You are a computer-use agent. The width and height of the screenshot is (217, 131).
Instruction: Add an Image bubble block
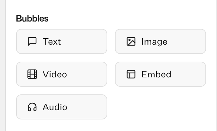(x=160, y=41)
